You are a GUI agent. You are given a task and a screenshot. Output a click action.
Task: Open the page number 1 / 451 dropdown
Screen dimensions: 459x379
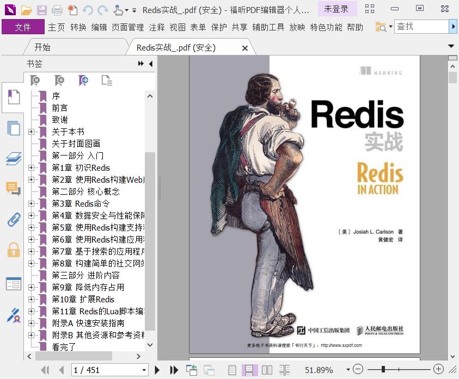(144, 370)
